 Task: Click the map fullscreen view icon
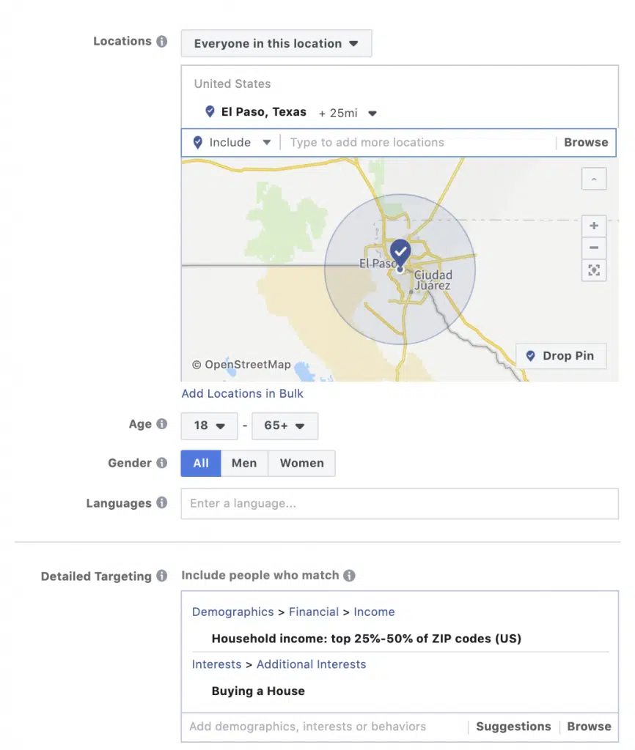[x=594, y=270]
